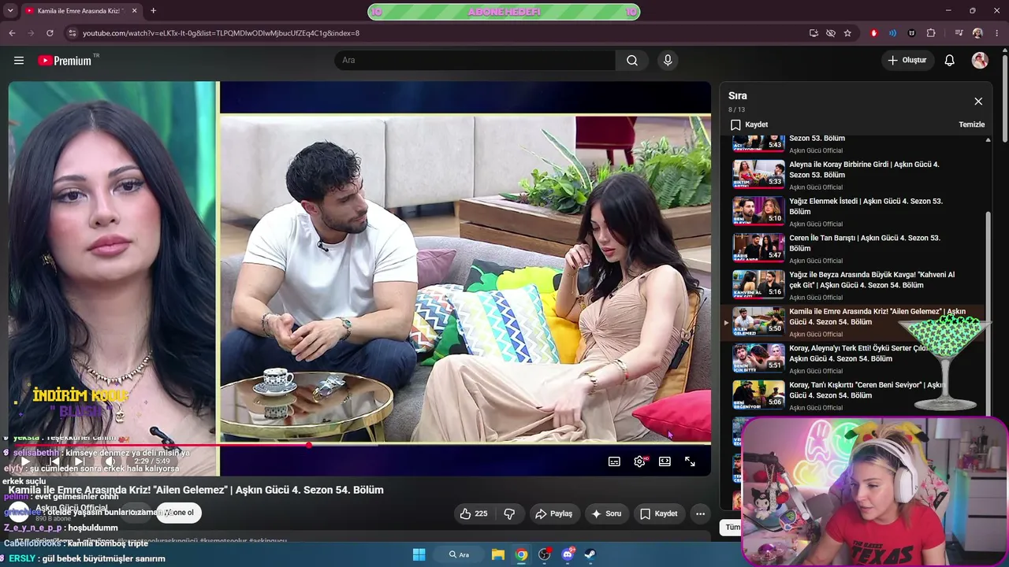Image resolution: width=1009 pixels, height=567 pixels.
Task: Click the install app icon in address bar
Action: click(814, 33)
